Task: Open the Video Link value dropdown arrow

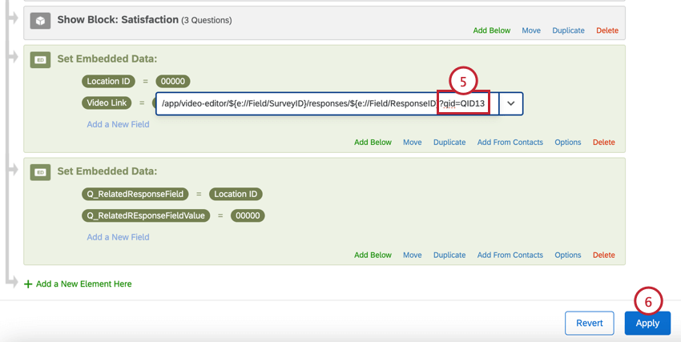Action: pyautogui.click(x=511, y=104)
